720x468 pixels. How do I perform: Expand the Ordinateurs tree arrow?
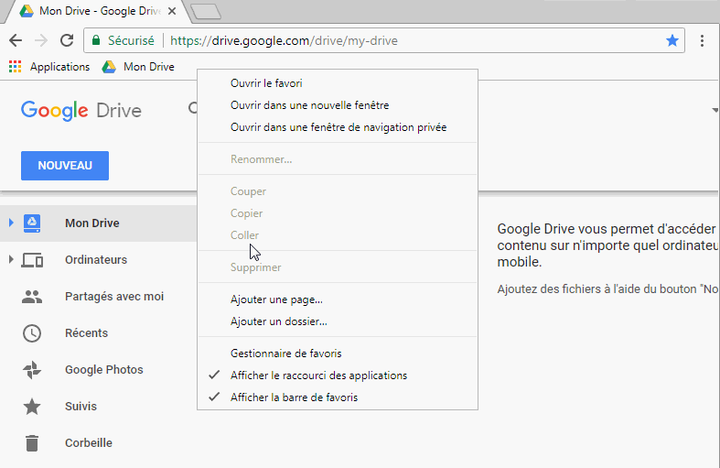pos(11,260)
